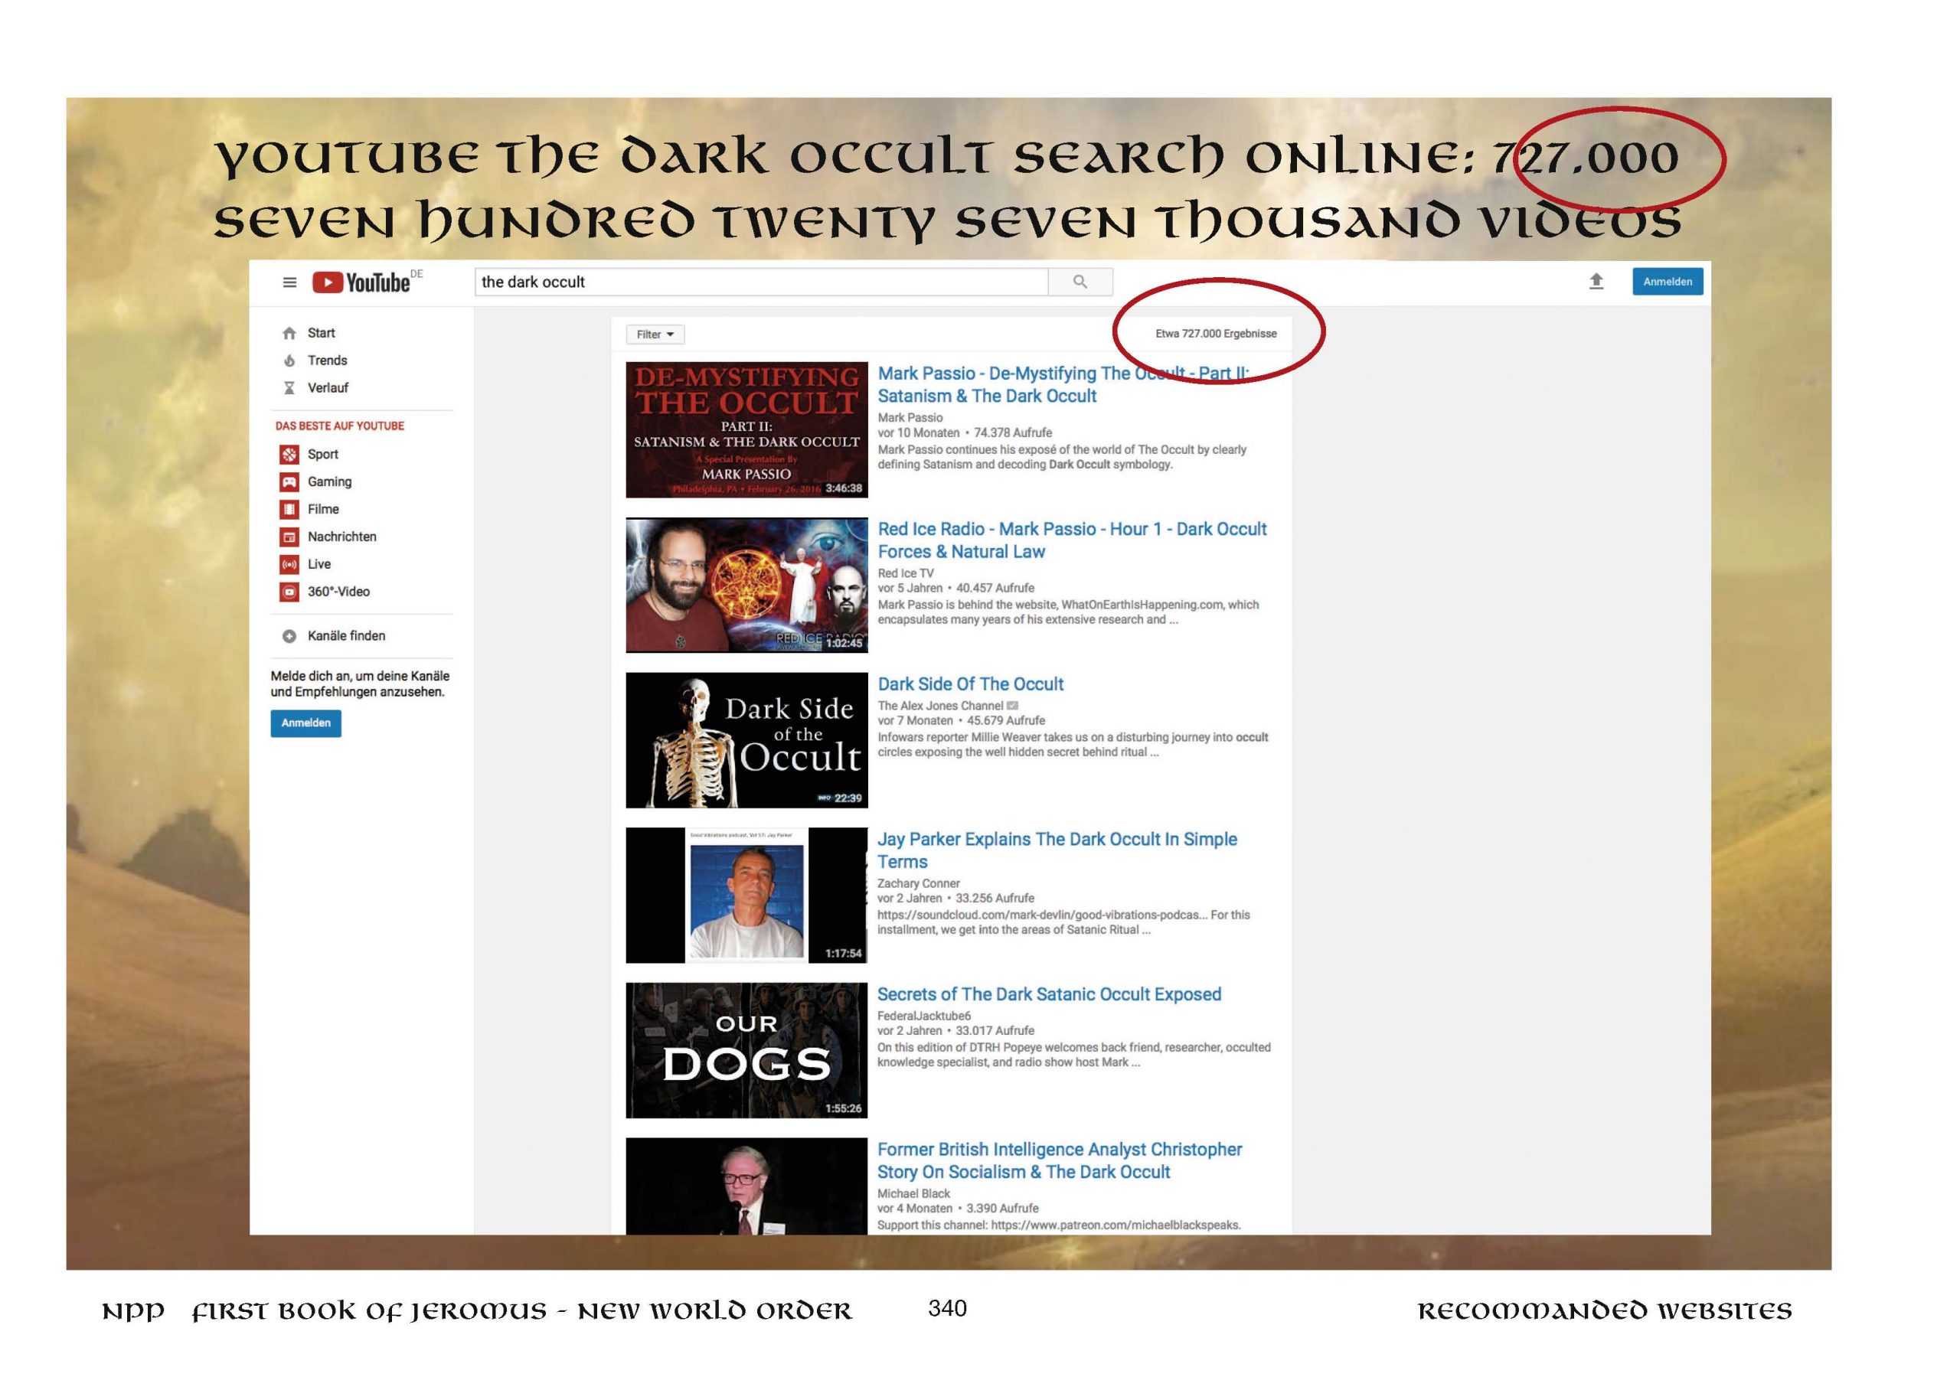Click the OUR DOGS video thumbnail

[x=746, y=1050]
